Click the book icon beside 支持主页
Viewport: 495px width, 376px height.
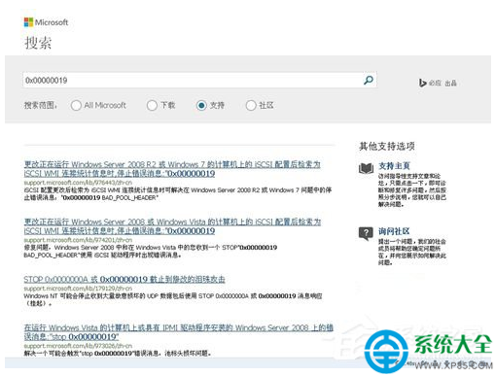(366, 168)
